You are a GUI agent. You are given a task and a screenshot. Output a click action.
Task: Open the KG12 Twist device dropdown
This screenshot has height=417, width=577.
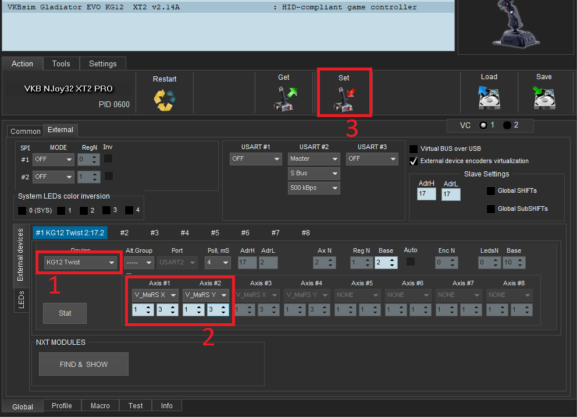coord(80,263)
